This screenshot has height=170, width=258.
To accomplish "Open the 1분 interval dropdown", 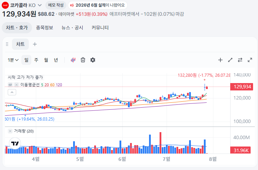I will 13,60.
